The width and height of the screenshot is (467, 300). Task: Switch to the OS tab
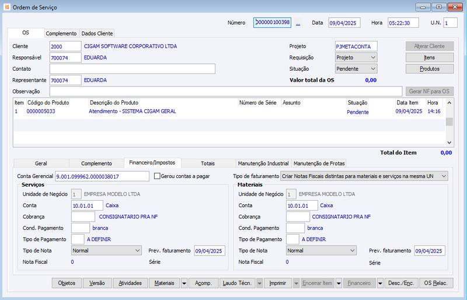[26, 33]
